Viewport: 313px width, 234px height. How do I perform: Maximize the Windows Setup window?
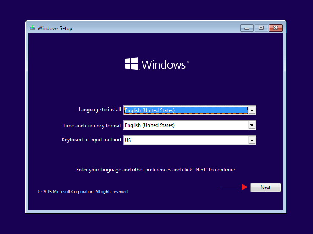(x=261, y=28)
